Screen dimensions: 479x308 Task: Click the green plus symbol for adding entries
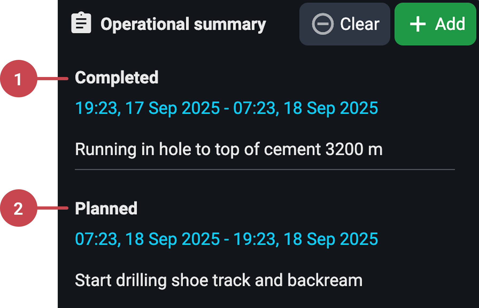point(417,24)
